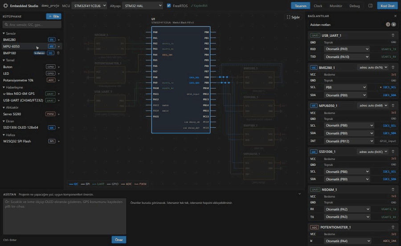
Task: Switch to Monitör tab
Action: (x=336, y=6)
